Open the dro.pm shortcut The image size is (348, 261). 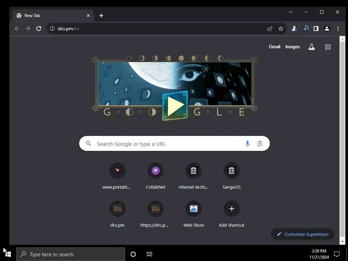[x=117, y=214]
